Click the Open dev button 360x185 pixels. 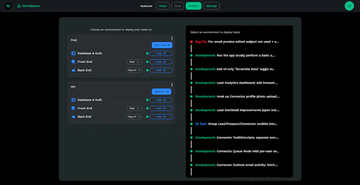(x=162, y=91)
